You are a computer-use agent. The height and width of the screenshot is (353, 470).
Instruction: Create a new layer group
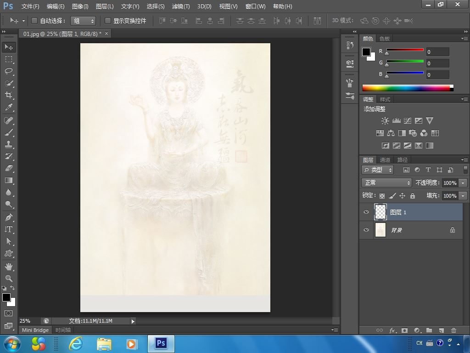(x=429, y=330)
